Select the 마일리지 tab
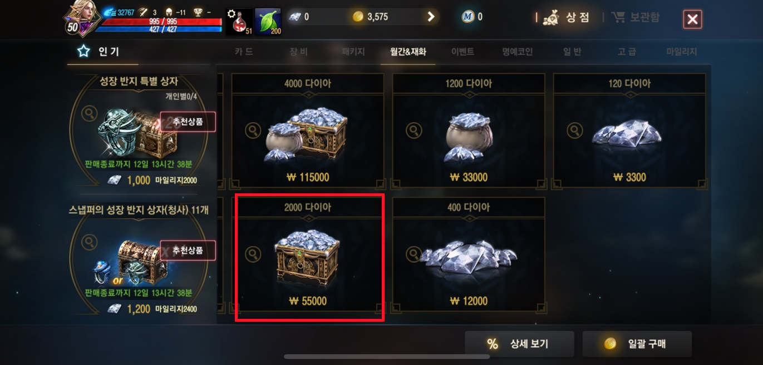Screen dimensions: 763x365 click(x=682, y=52)
